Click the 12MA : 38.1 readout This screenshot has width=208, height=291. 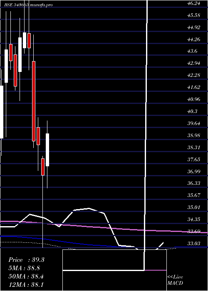26,285
